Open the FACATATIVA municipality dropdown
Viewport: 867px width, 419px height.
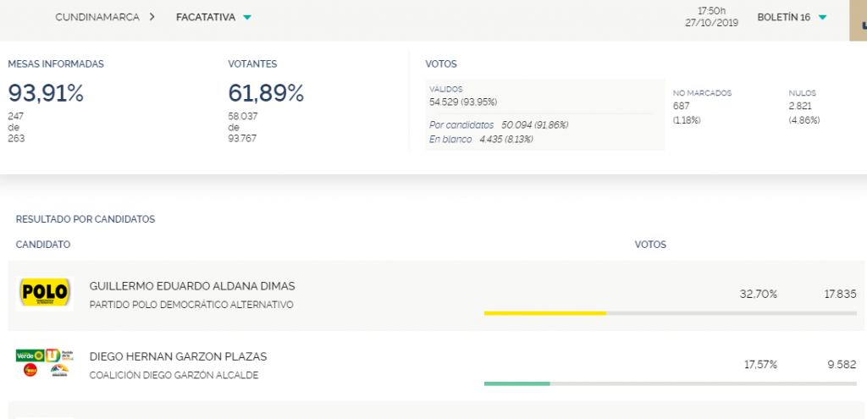[x=213, y=17]
